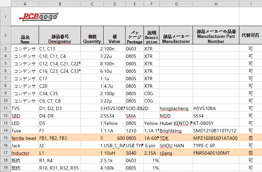This screenshot has height=172, width=262.
Task: Select the 'SOD-882D' package cell
Action: click(x=134, y=108)
